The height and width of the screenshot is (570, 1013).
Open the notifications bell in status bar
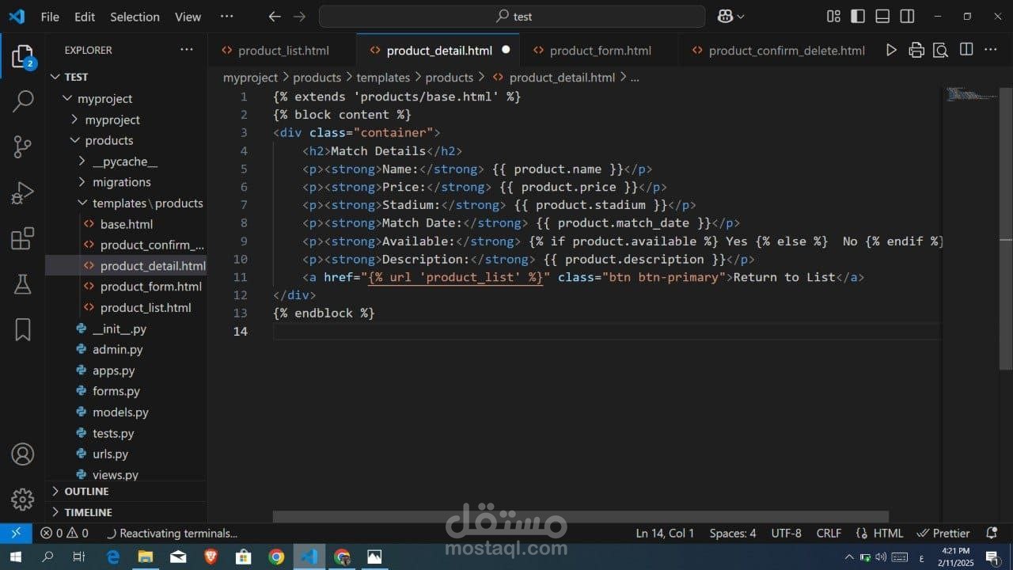point(992,533)
